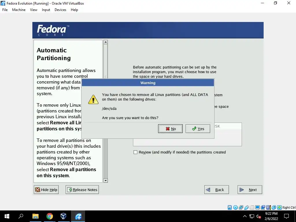
Task: Click the muted volume tray icon
Action: click(258, 216)
